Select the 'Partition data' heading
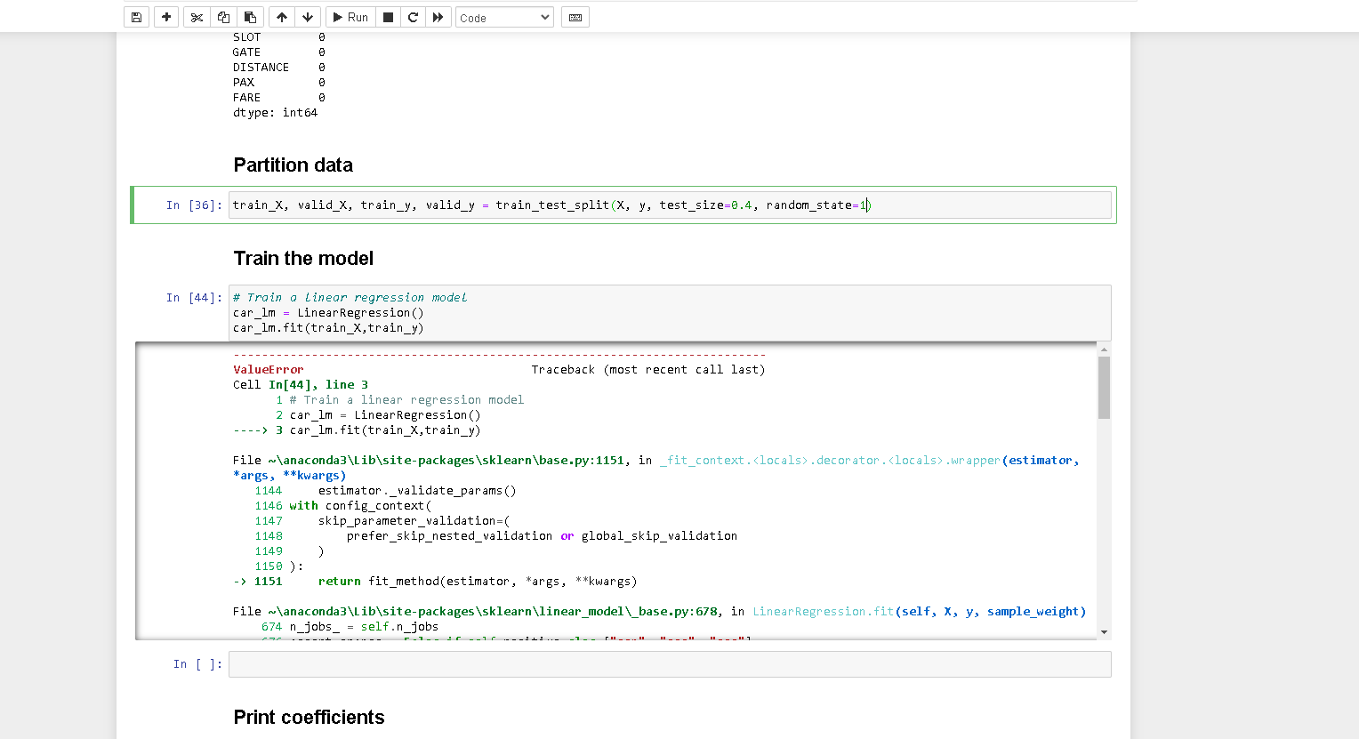The image size is (1359, 739). click(293, 165)
